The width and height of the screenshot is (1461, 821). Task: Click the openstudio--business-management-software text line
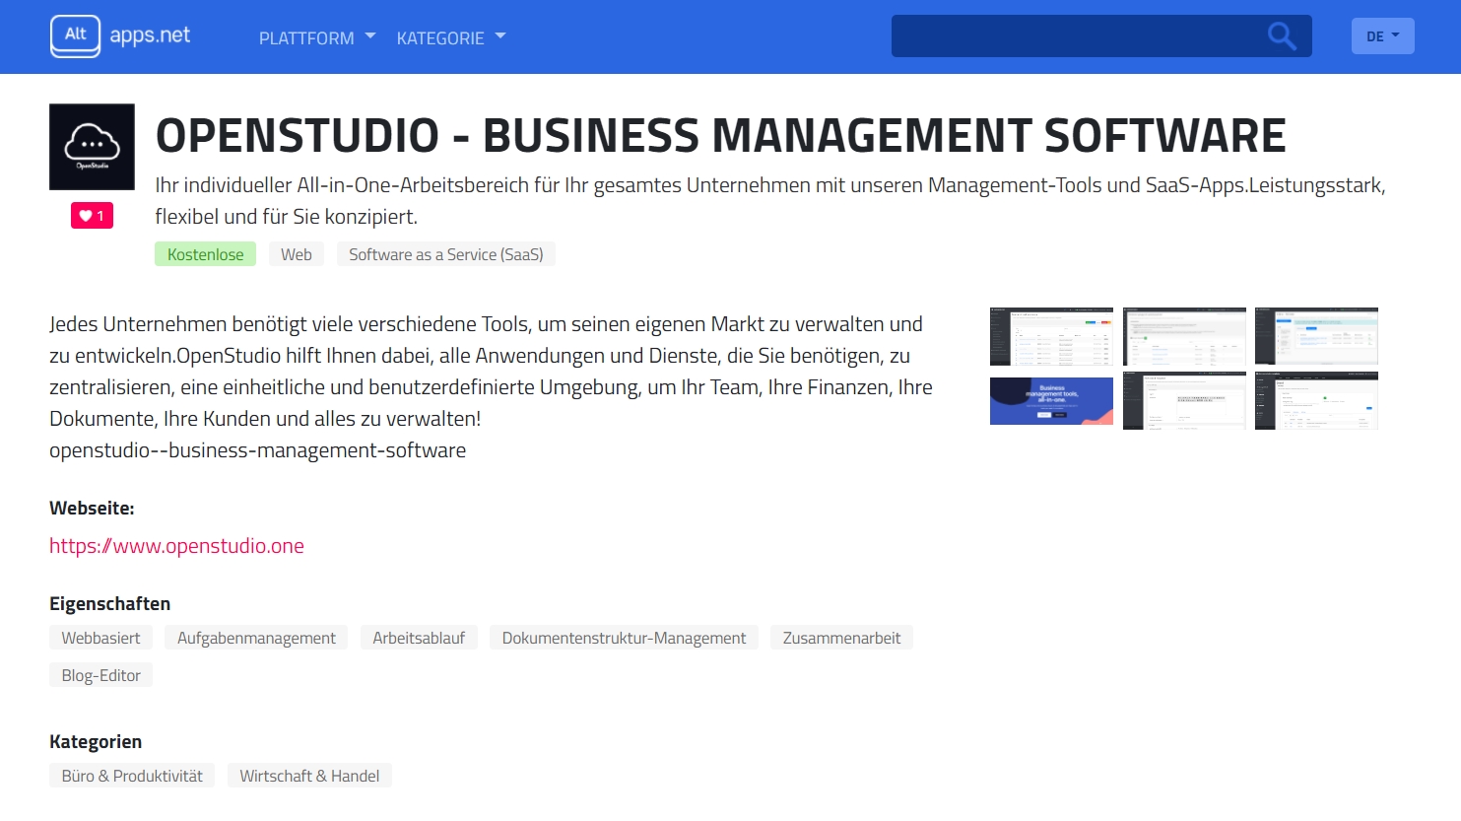coord(257,450)
